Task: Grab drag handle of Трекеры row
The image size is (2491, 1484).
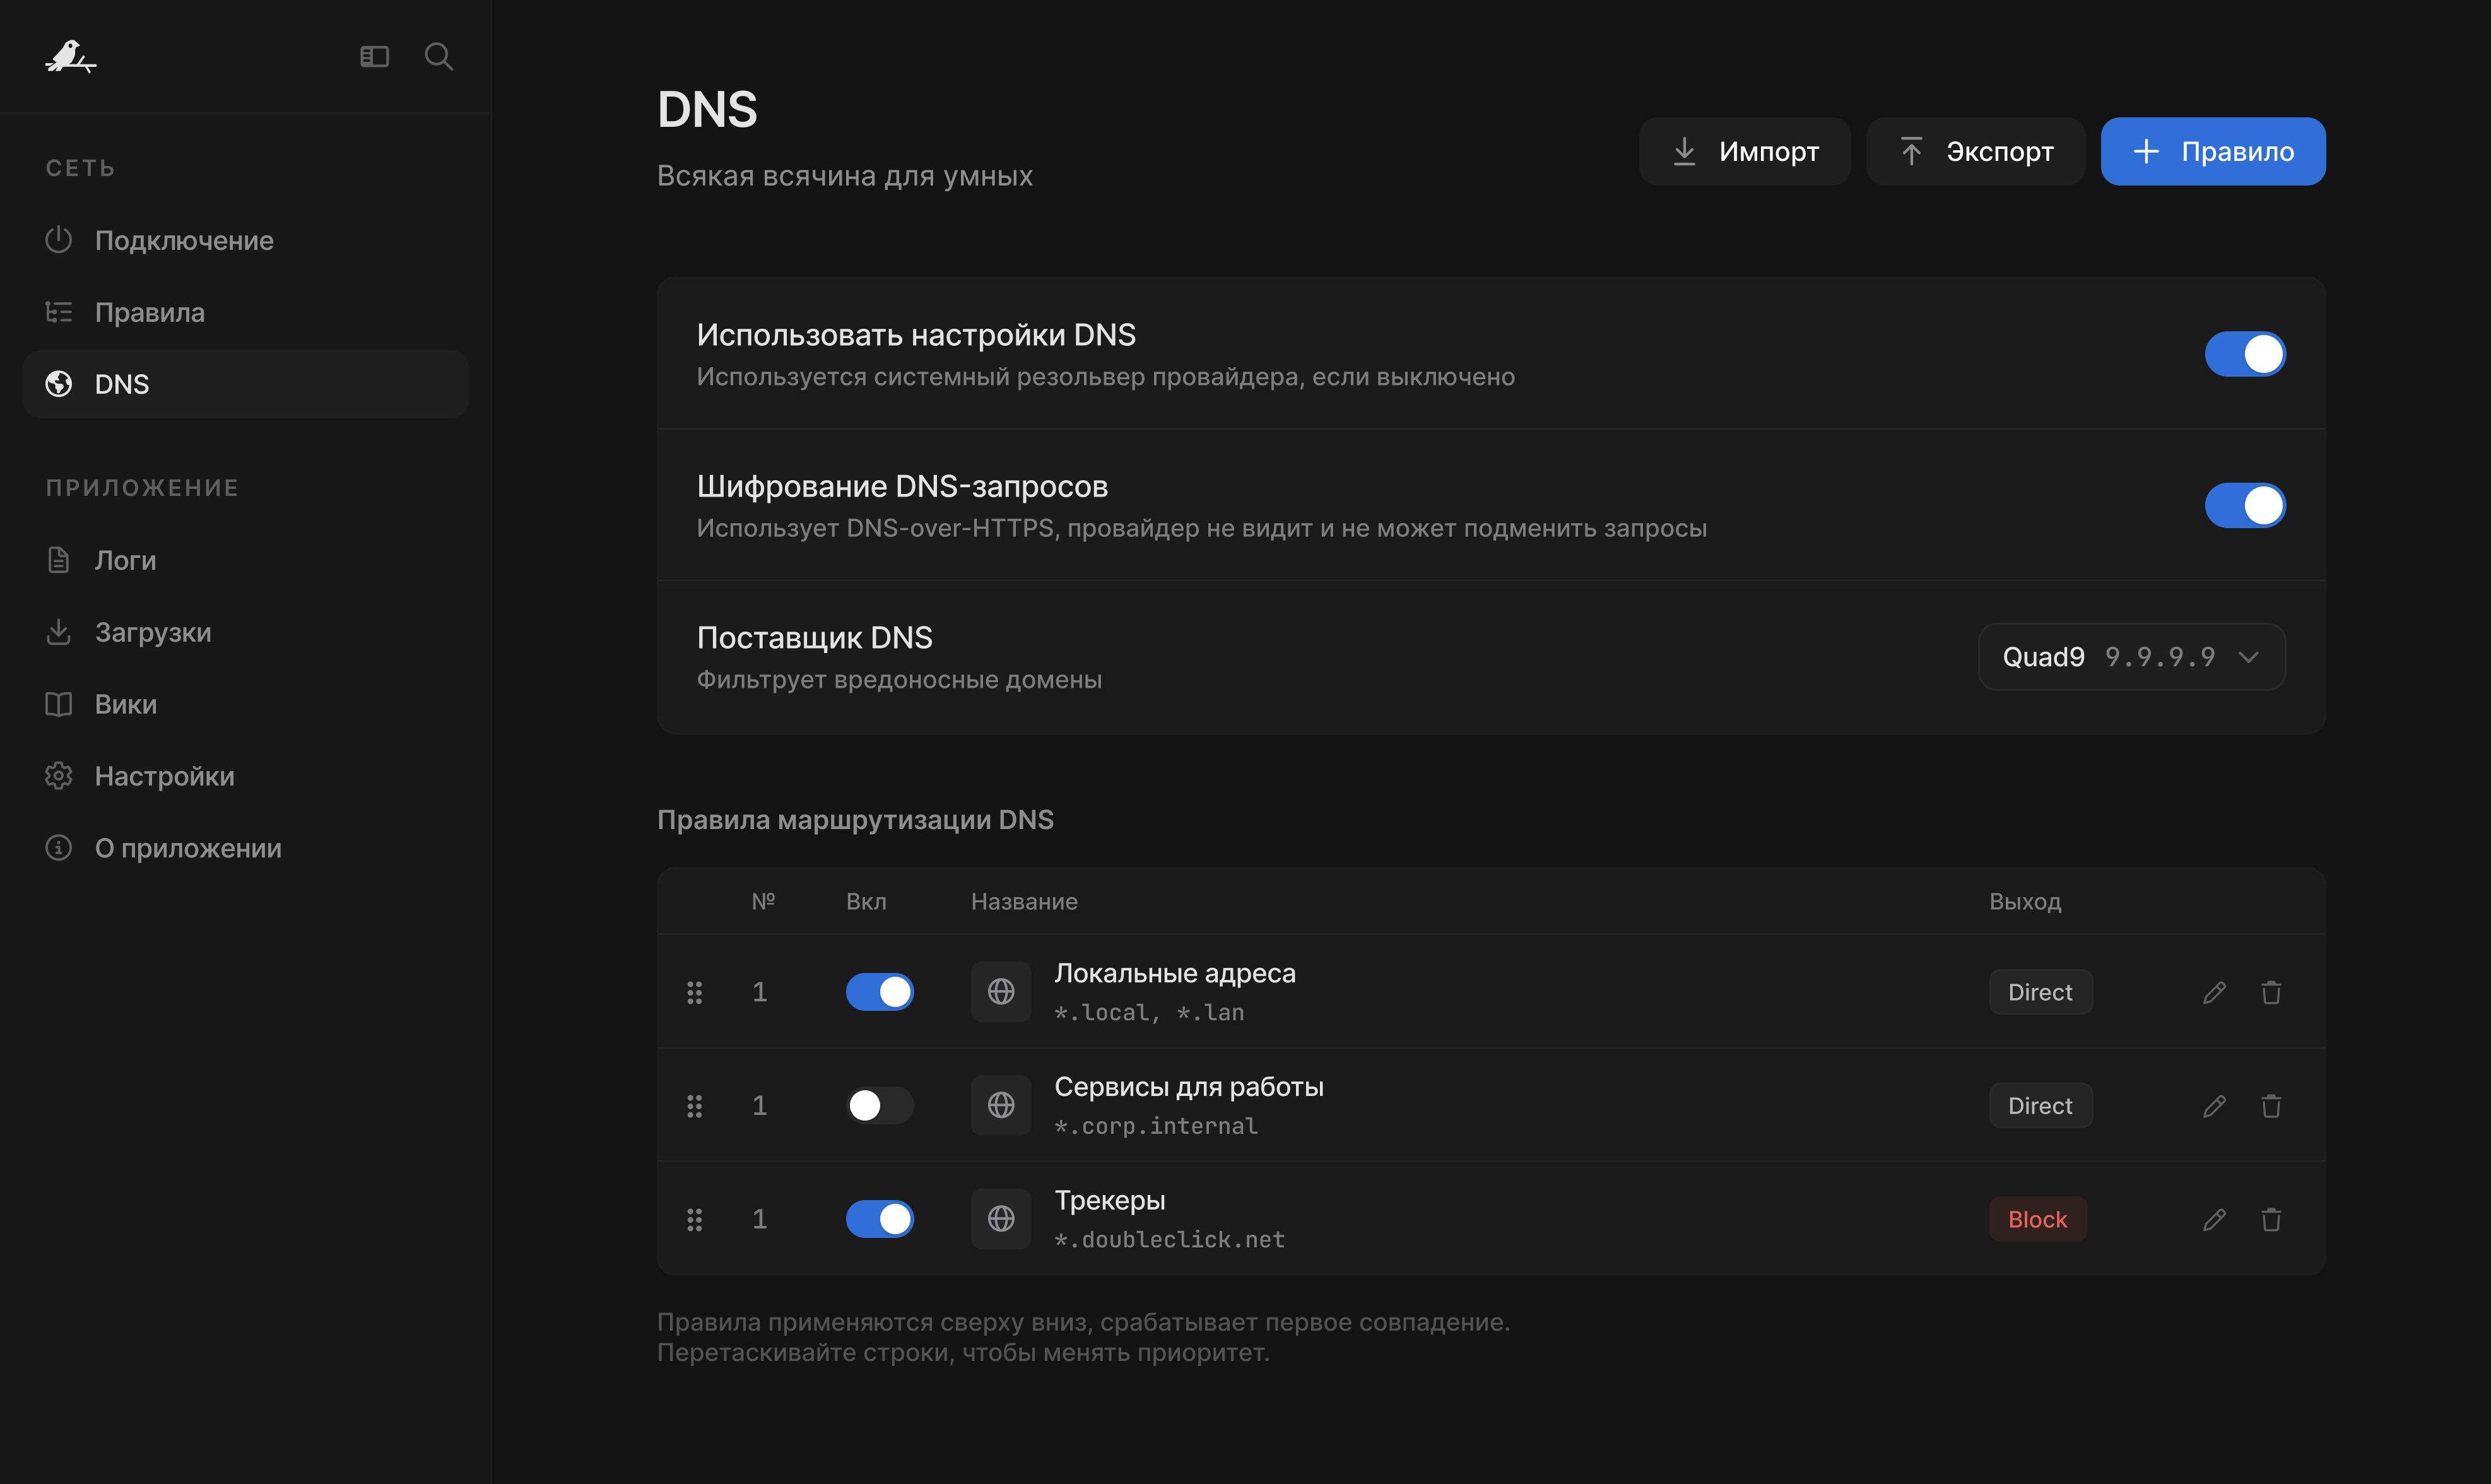Action: (695, 1219)
